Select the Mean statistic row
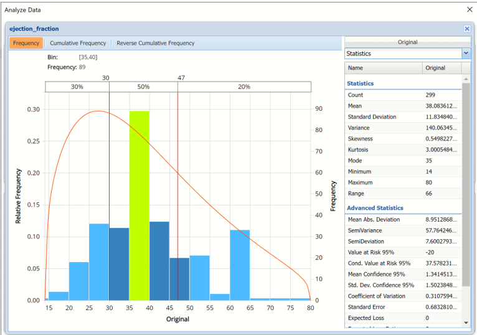477x335 pixels. (404, 106)
